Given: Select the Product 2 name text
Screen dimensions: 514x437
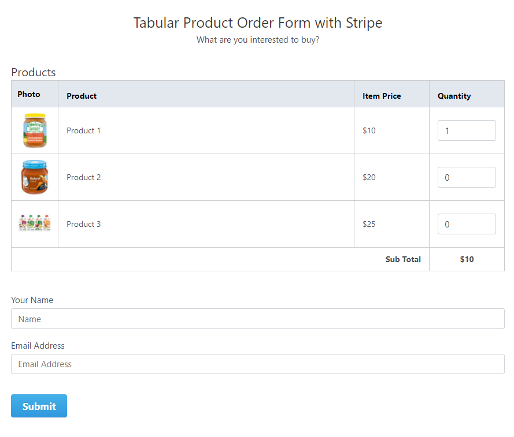Looking at the screenshot, I should pyautogui.click(x=84, y=177).
